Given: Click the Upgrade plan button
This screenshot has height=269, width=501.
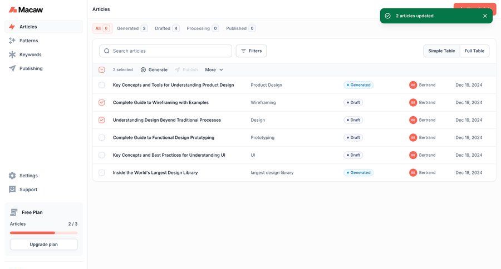Looking at the screenshot, I should point(44,245).
